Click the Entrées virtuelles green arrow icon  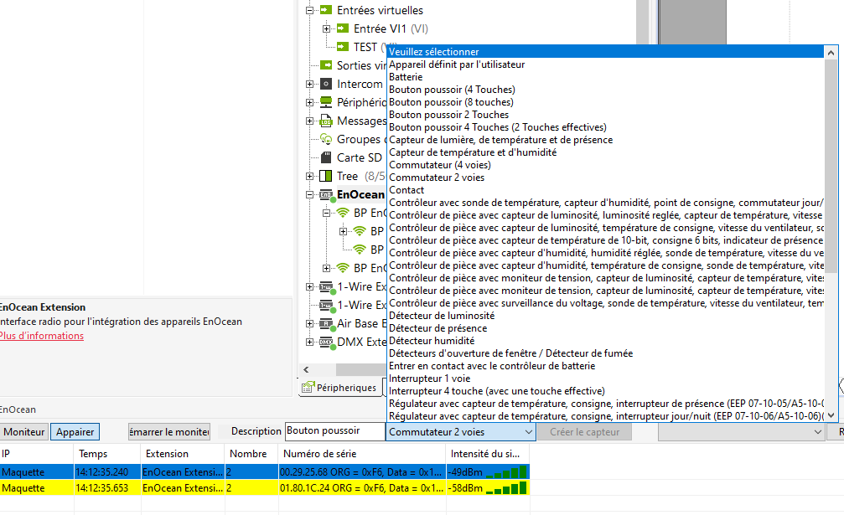click(x=326, y=11)
